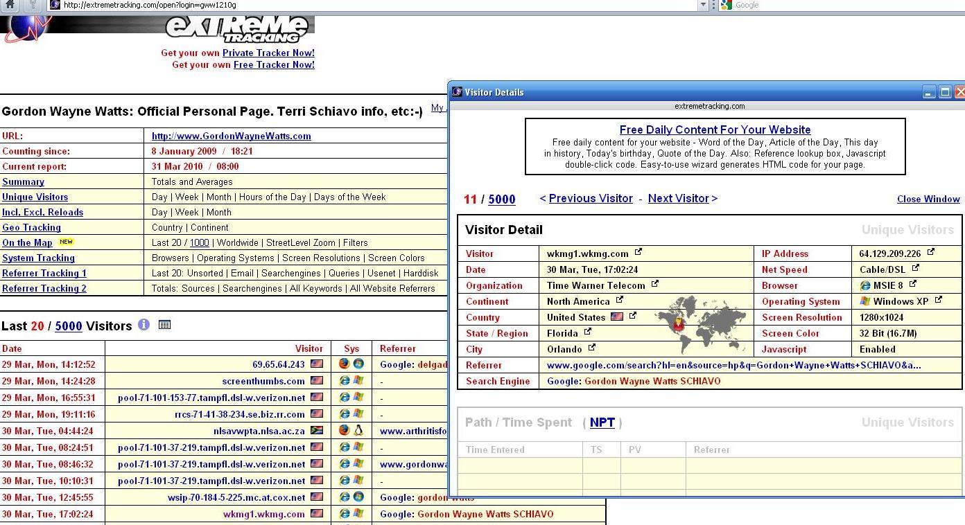Click the date cell '29 Mar, Mon, 14:12:52'

coord(49,364)
